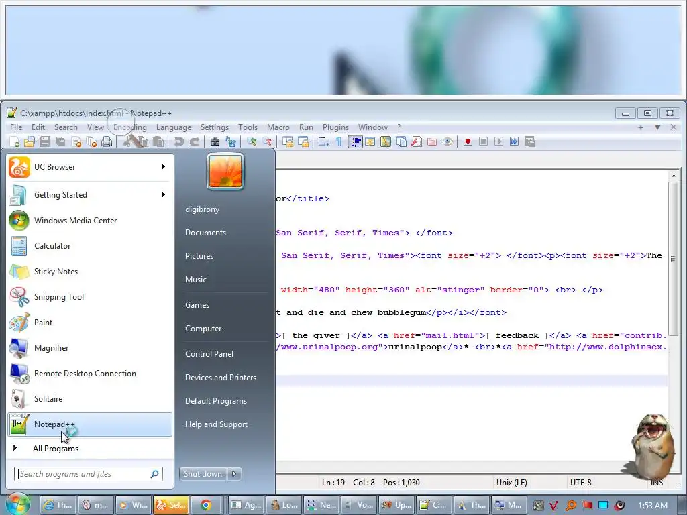Click the UTF-8 encoding status entry

coord(580,483)
